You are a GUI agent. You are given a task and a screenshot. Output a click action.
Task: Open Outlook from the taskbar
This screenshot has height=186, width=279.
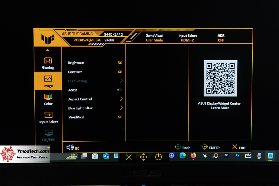106,156
